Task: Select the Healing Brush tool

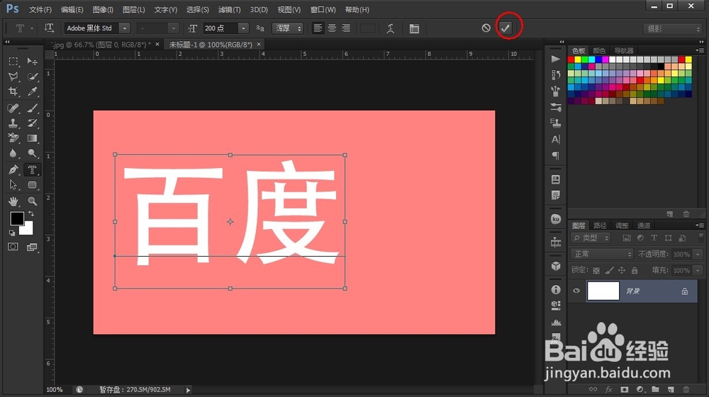Action: (x=13, y=108)
